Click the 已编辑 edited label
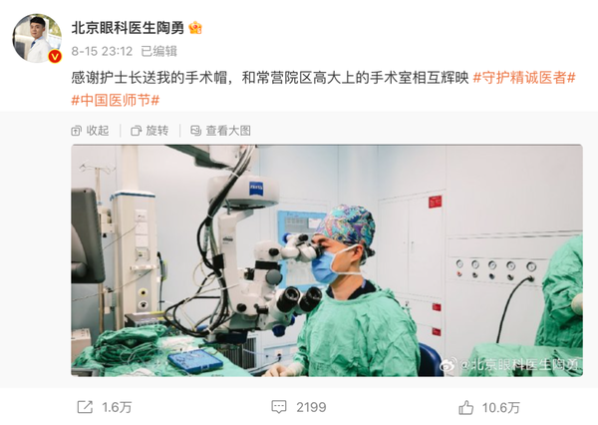Viewport: 598px width, 425px height. 159,51
